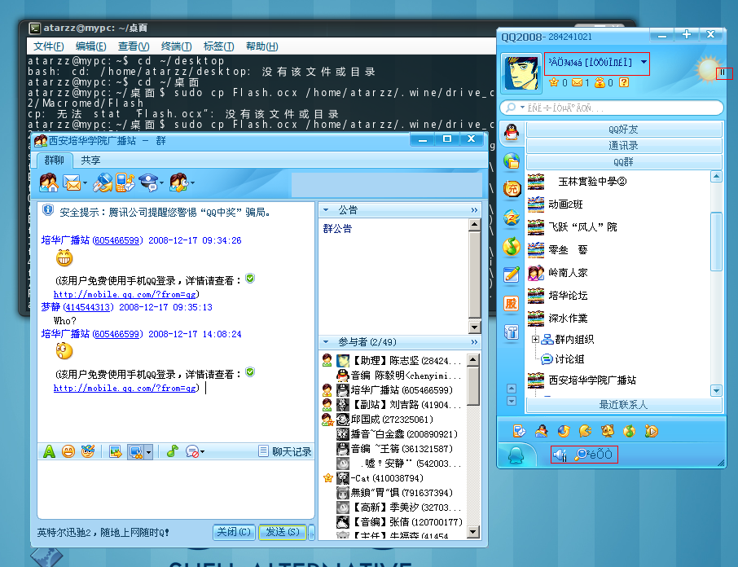Open the 帮助(H) menu in terminal
Viewport: 738px width, 567px height.
262,46
